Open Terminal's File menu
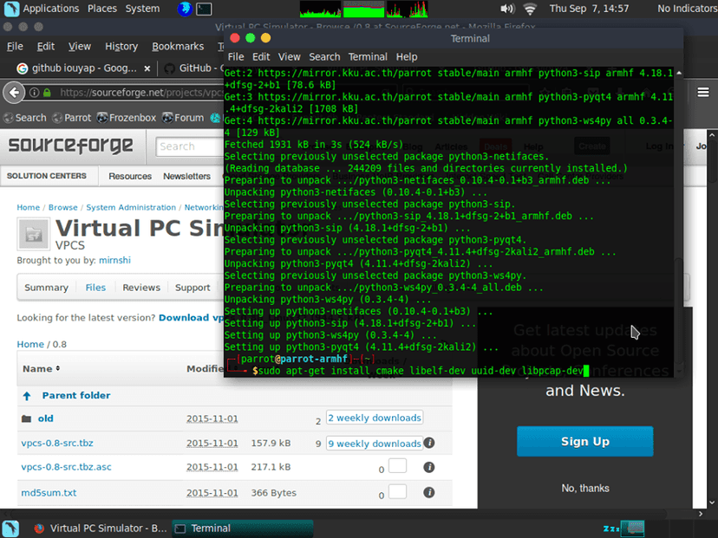 [236, 56]
